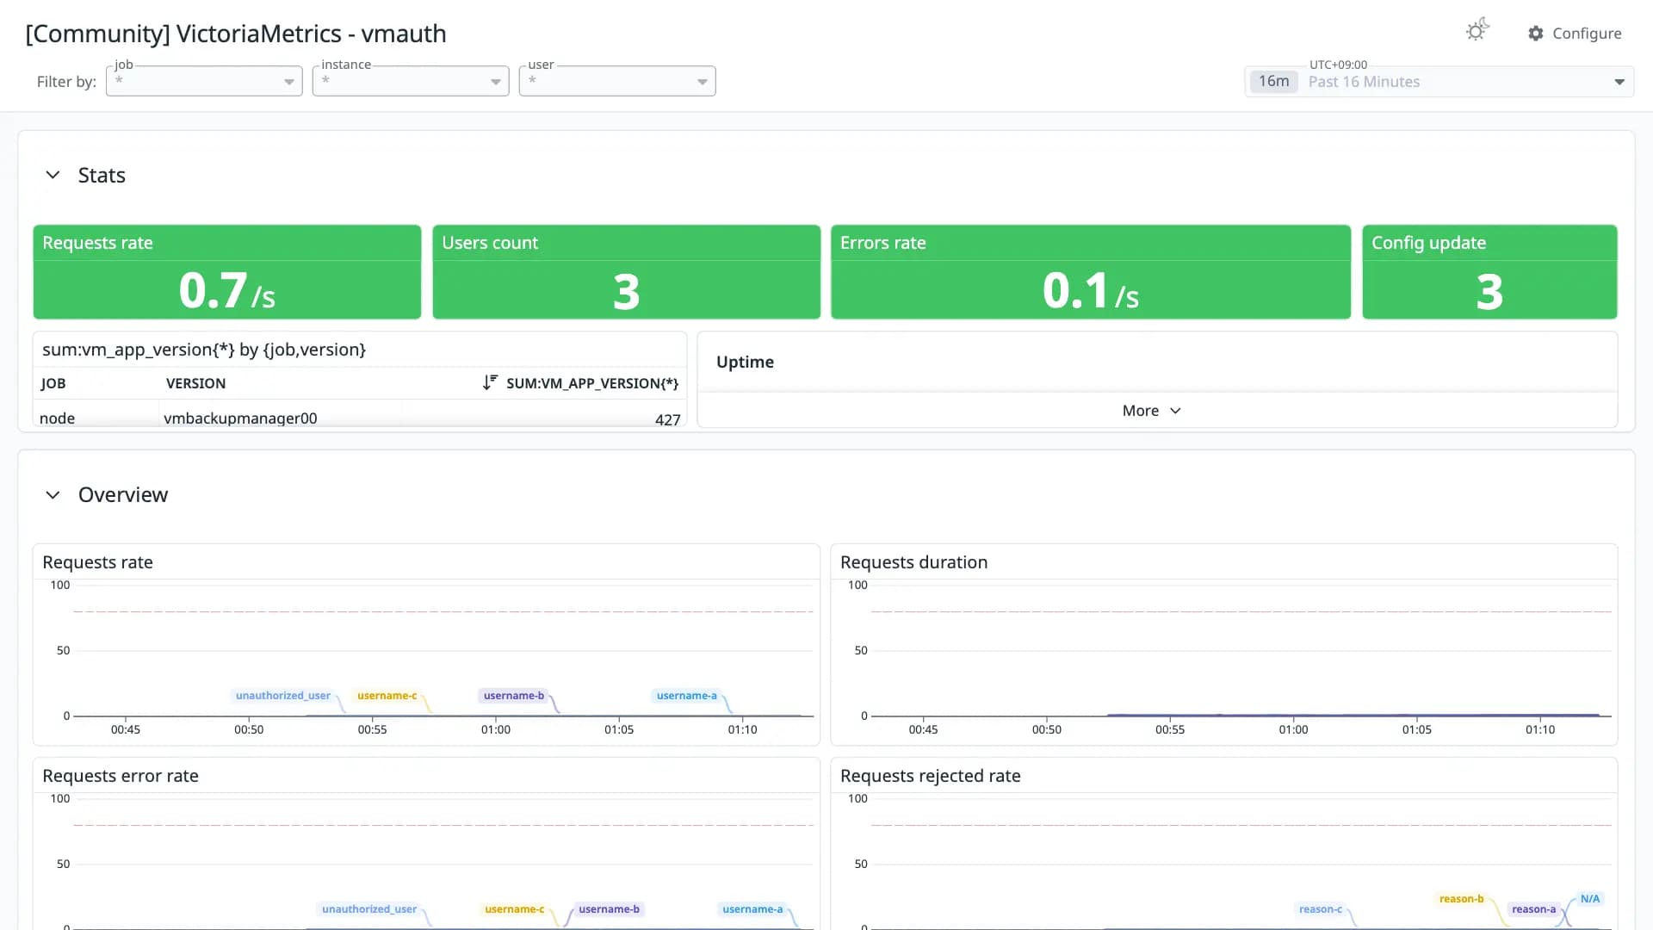Select unauthorized_user label in Requests error rate graph

click(x=369, y=909)
